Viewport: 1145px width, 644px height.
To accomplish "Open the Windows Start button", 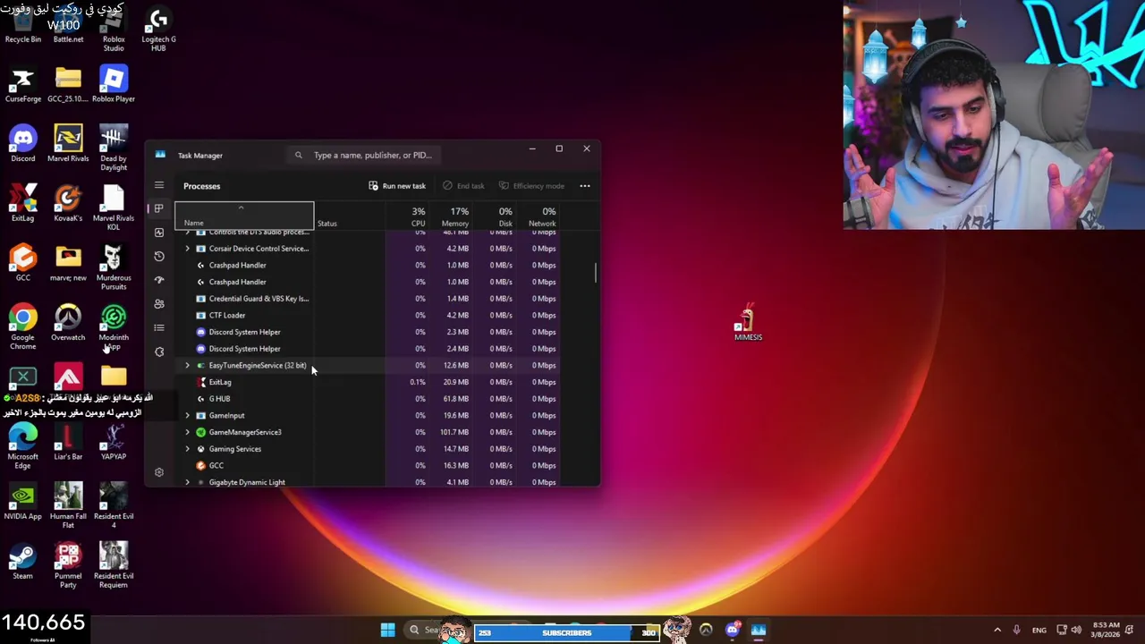I will pyautogui.click(x=387, y=631).
